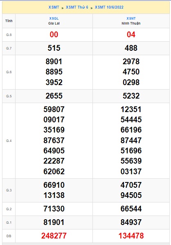Select Gia Lai G.3 number 66910
This screenshot has width=171, height=245.
(54, 185)
